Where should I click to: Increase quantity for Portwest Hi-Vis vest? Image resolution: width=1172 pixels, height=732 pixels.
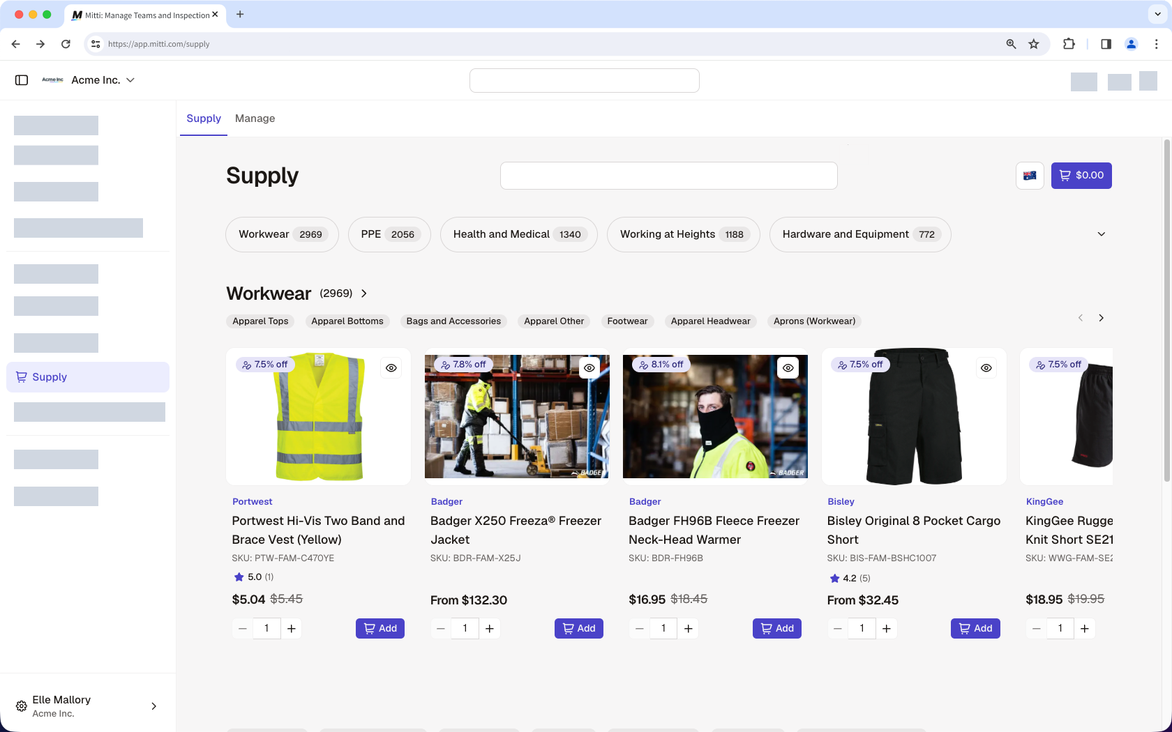(292, 629)
